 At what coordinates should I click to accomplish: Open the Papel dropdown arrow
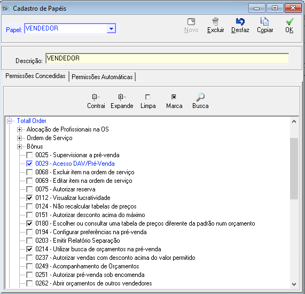tap(111, 29)
